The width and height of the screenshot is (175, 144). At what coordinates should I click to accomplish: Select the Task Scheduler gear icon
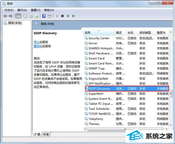pos(86,109)
